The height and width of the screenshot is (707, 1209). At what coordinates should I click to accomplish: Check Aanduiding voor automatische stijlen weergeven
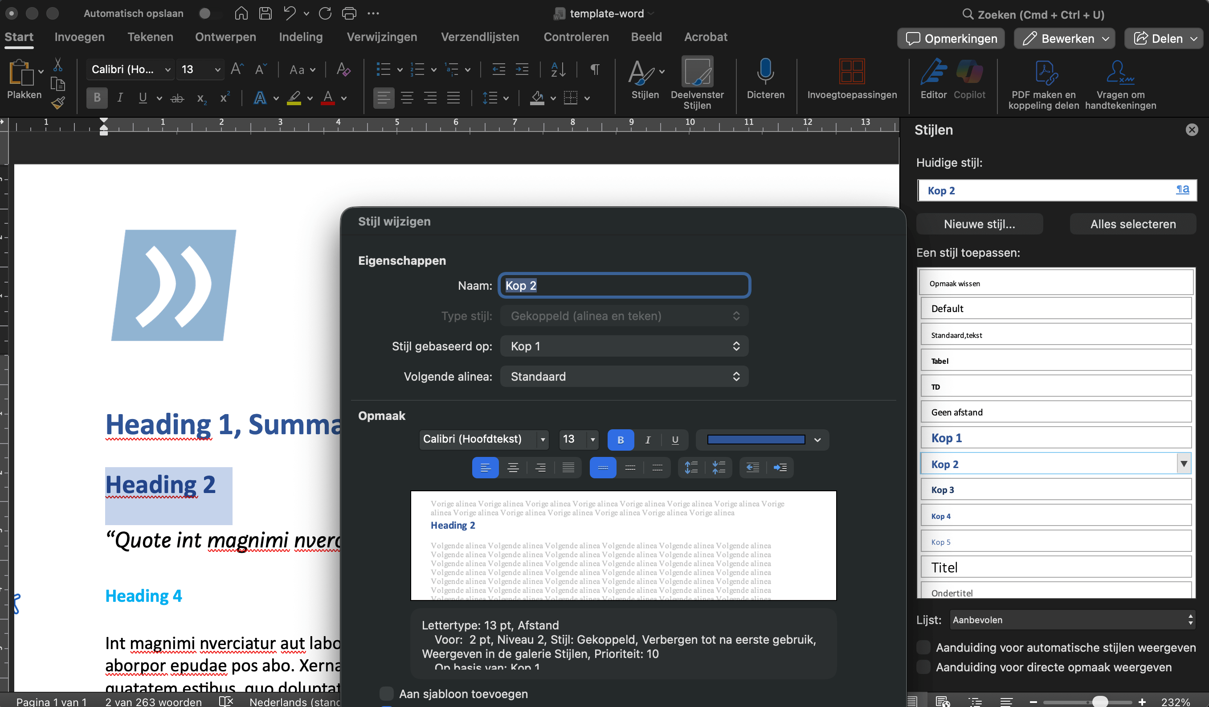click(923, 647)
